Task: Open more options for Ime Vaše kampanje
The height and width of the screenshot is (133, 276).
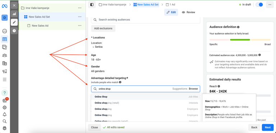Action: click(x=80, y=8)
